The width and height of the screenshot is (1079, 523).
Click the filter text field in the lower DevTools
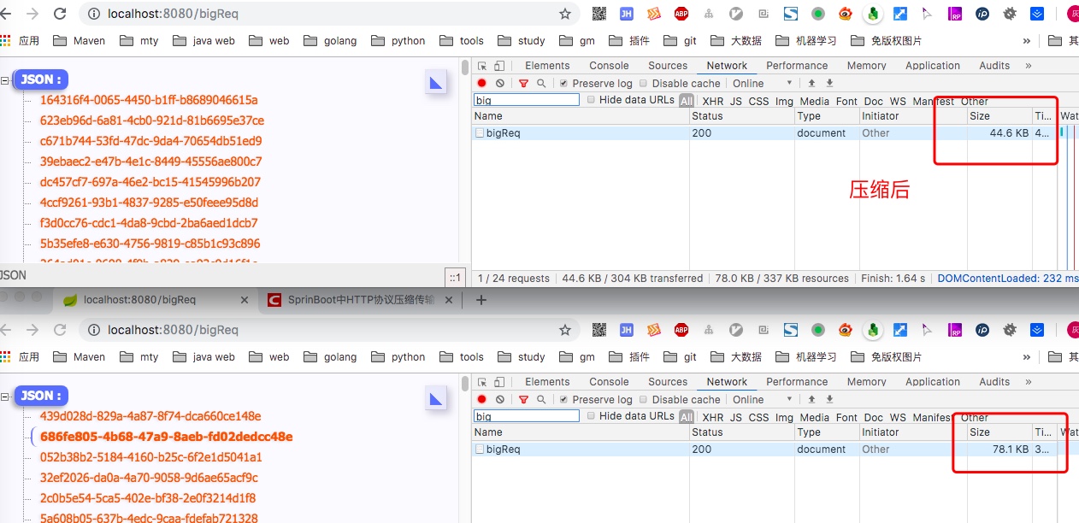tap(527, 416)
